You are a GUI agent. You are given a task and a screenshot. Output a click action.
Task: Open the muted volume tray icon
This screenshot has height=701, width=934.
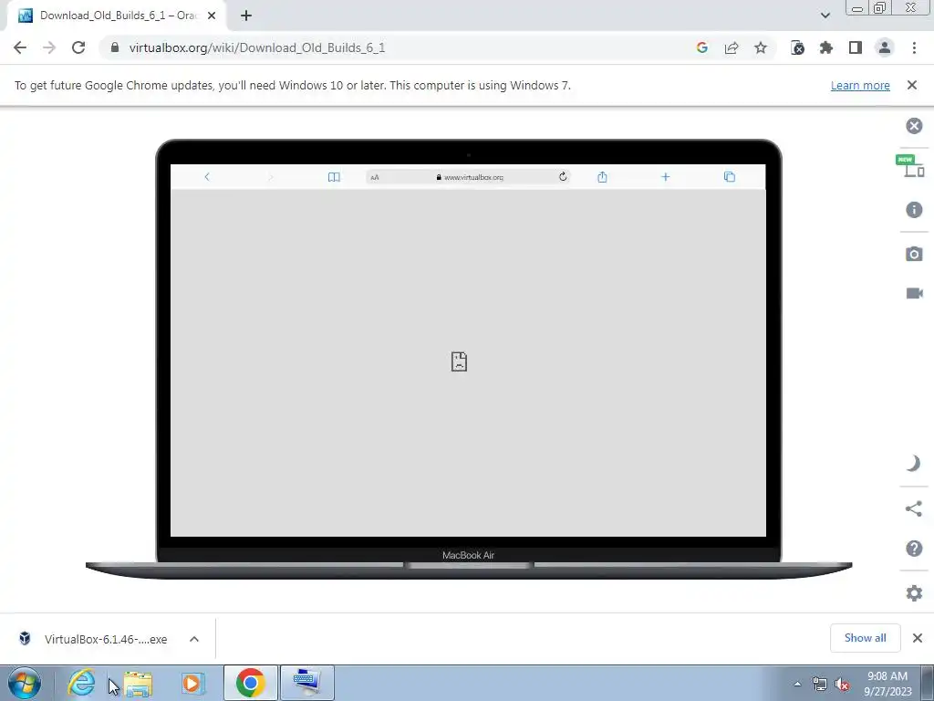tap(842, 685)
